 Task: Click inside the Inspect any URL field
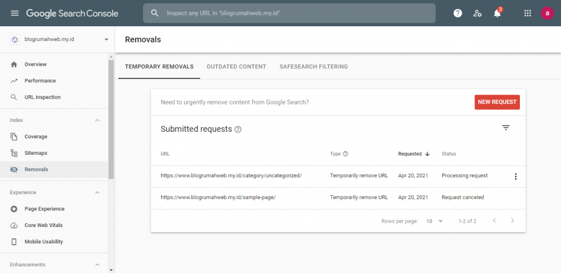click(x=289, y=13)
